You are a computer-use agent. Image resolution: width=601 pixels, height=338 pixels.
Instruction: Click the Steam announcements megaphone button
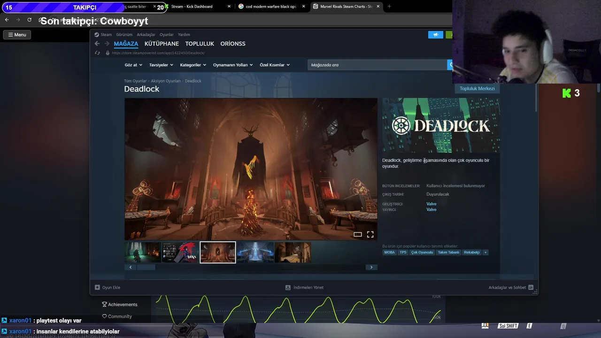tap(436, 35)
